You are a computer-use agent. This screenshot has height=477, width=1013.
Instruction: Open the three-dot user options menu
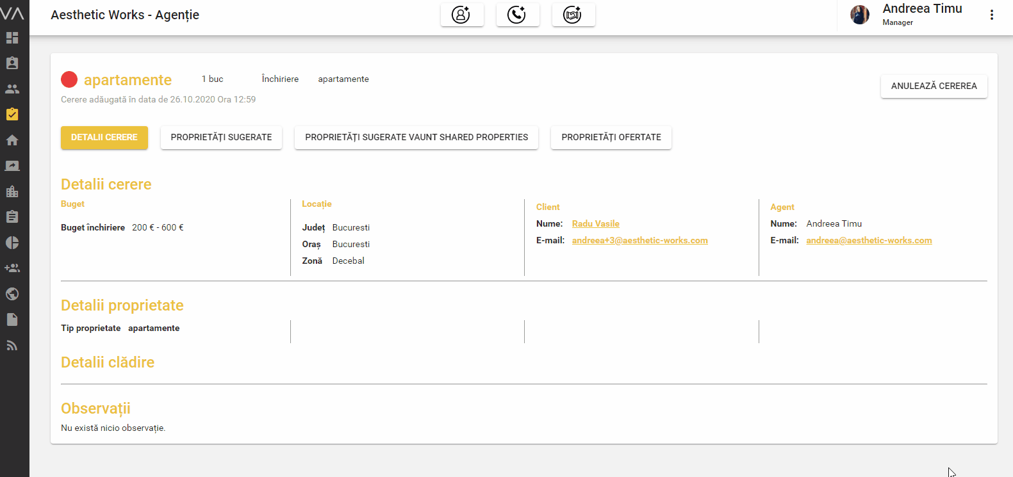991,15
